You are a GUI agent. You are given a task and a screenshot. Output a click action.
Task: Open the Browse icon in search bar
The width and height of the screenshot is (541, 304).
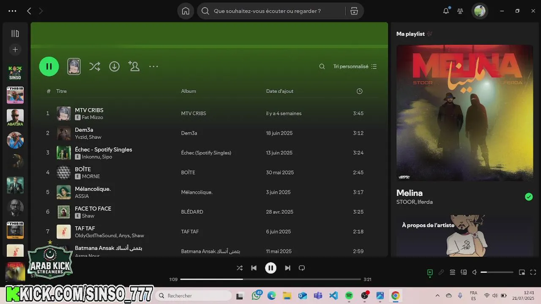(x=354, y=11)
